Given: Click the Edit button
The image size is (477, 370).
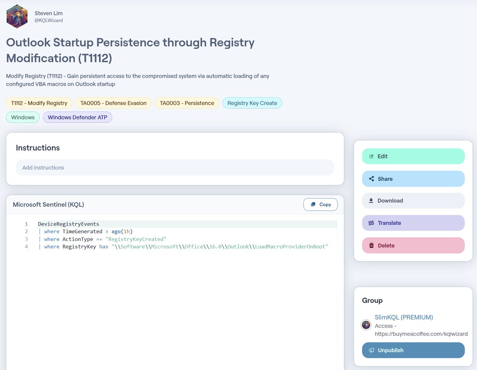Looking at the screenshot, I should [x=413, y=156].
